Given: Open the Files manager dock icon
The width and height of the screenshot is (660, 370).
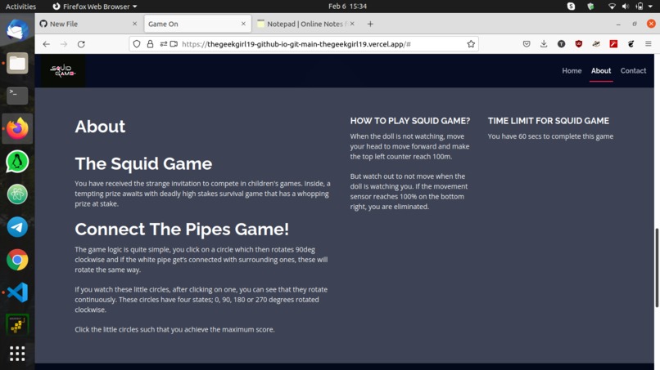Looking at the screenshot, I should pyautogui.click(x=17, y=63).
